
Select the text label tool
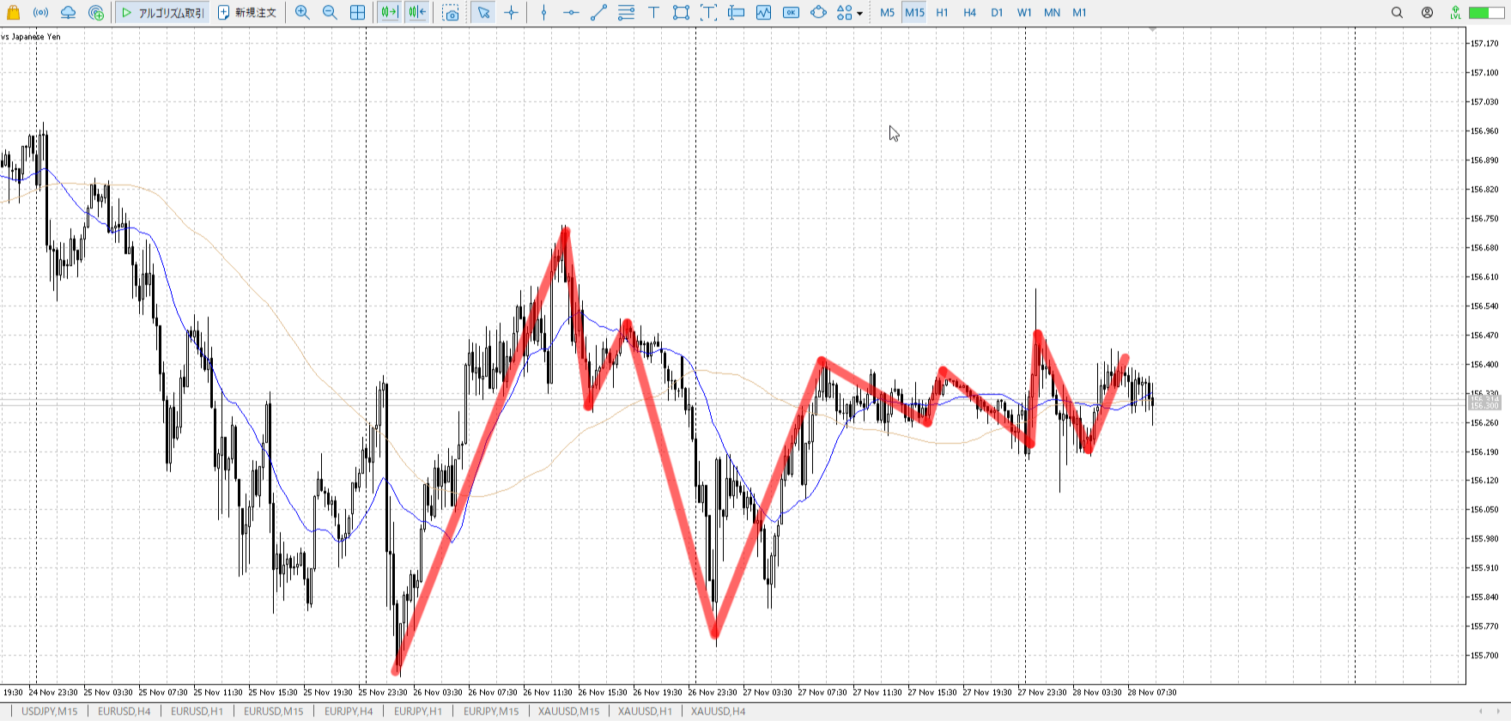point(653,13)
